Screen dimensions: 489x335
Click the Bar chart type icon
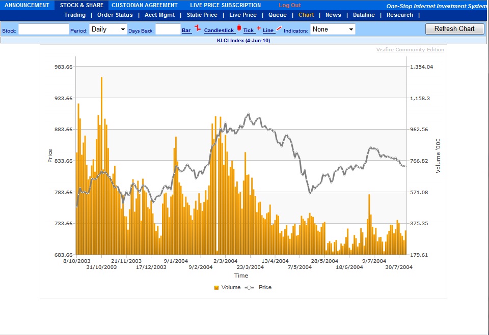(198, 28)
